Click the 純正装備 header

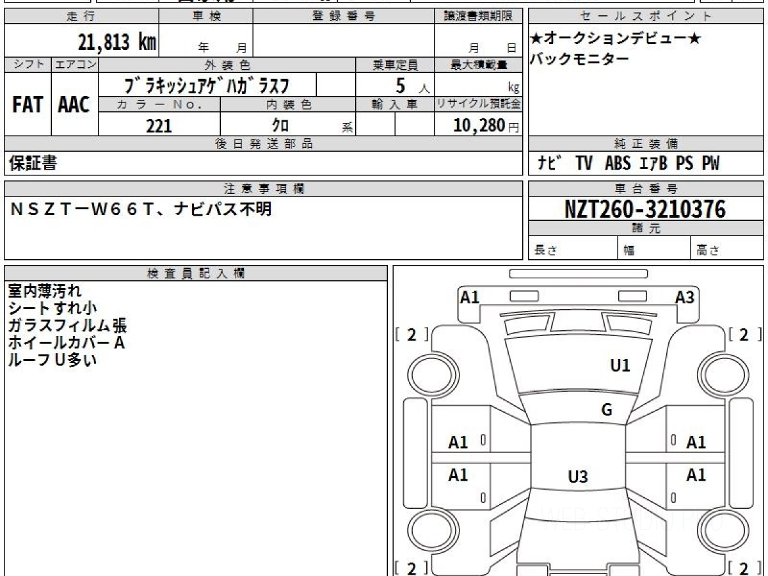(646, 144)
